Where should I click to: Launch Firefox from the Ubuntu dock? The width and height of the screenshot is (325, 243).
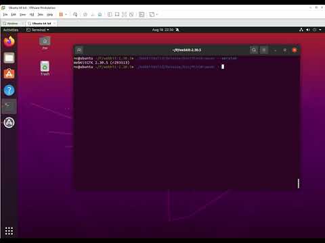tap(9, 41)
